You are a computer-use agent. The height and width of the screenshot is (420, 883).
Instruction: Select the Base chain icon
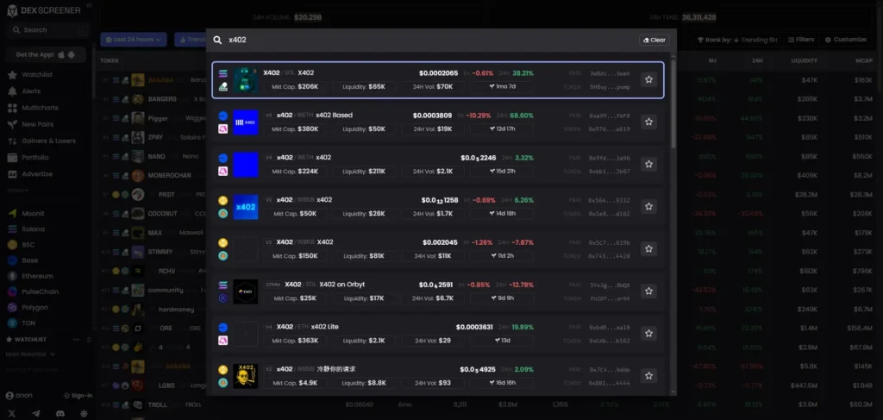click(12, 260)
